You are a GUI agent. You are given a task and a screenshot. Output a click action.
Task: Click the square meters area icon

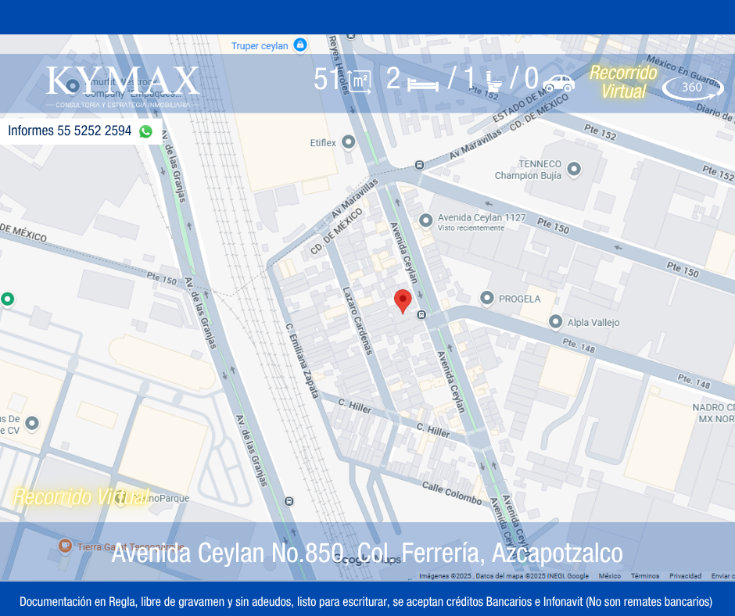coord(360,81)
